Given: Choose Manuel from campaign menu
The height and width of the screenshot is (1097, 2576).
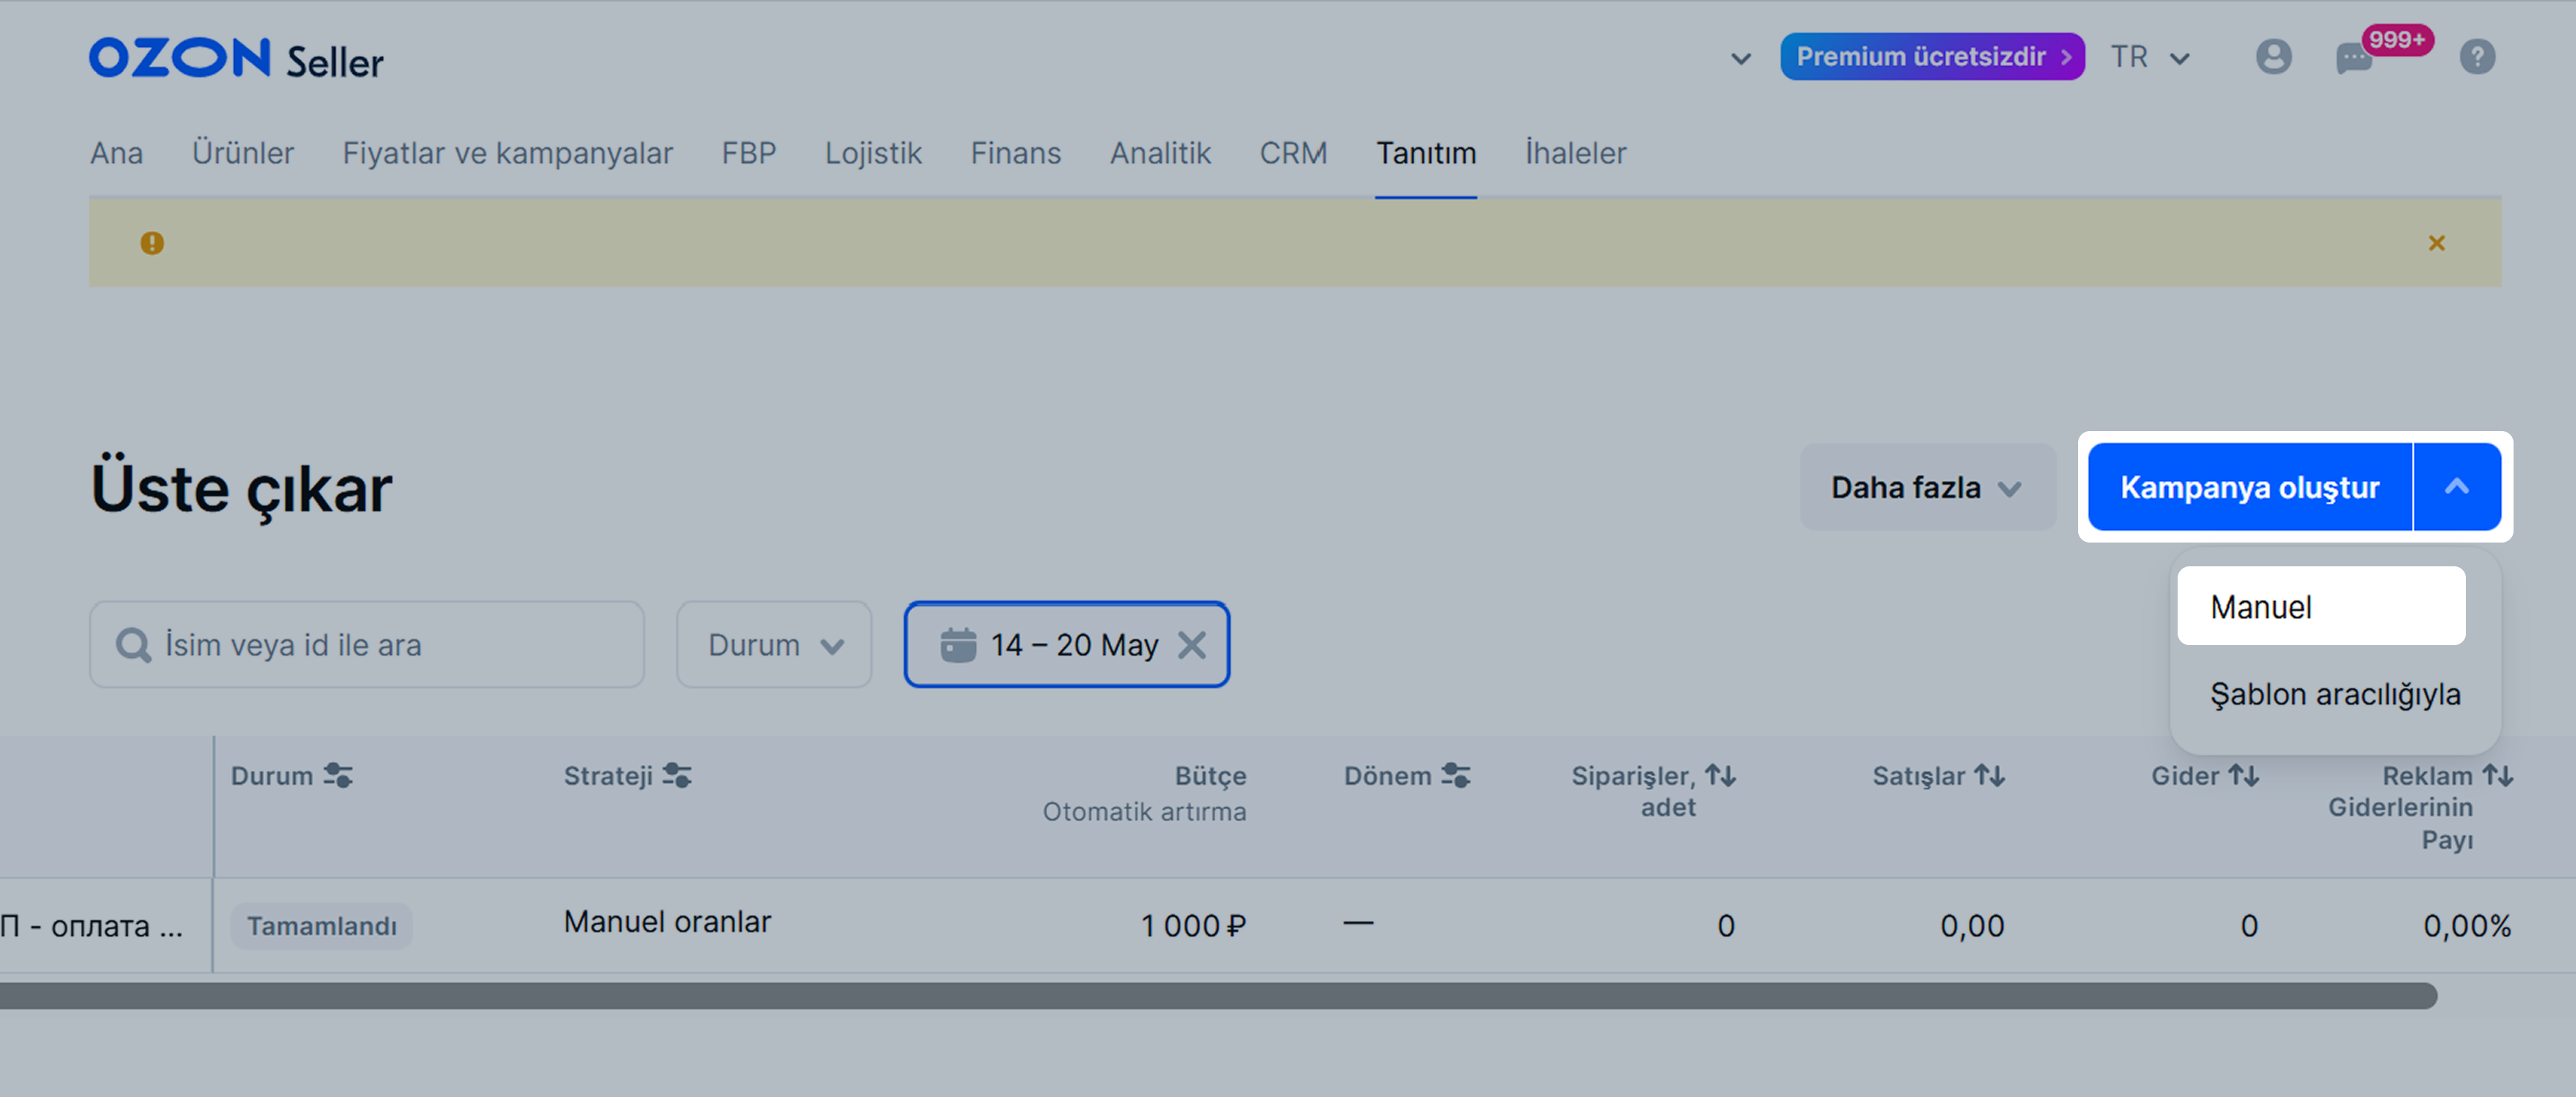Looking at the screenshot, I should click(x=2321, y=606).
